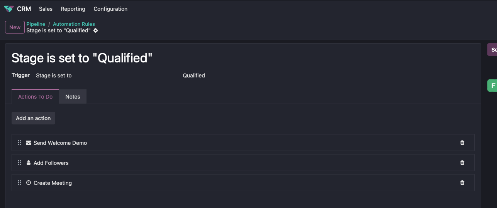Viewport: 497px width, 208px height.
Task: Expand the Reporting menu
Action: (73, 9)
